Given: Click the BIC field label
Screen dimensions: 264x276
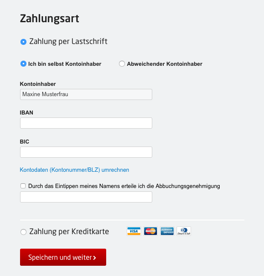Looking at the screenshot, I should tap(24, 141).
